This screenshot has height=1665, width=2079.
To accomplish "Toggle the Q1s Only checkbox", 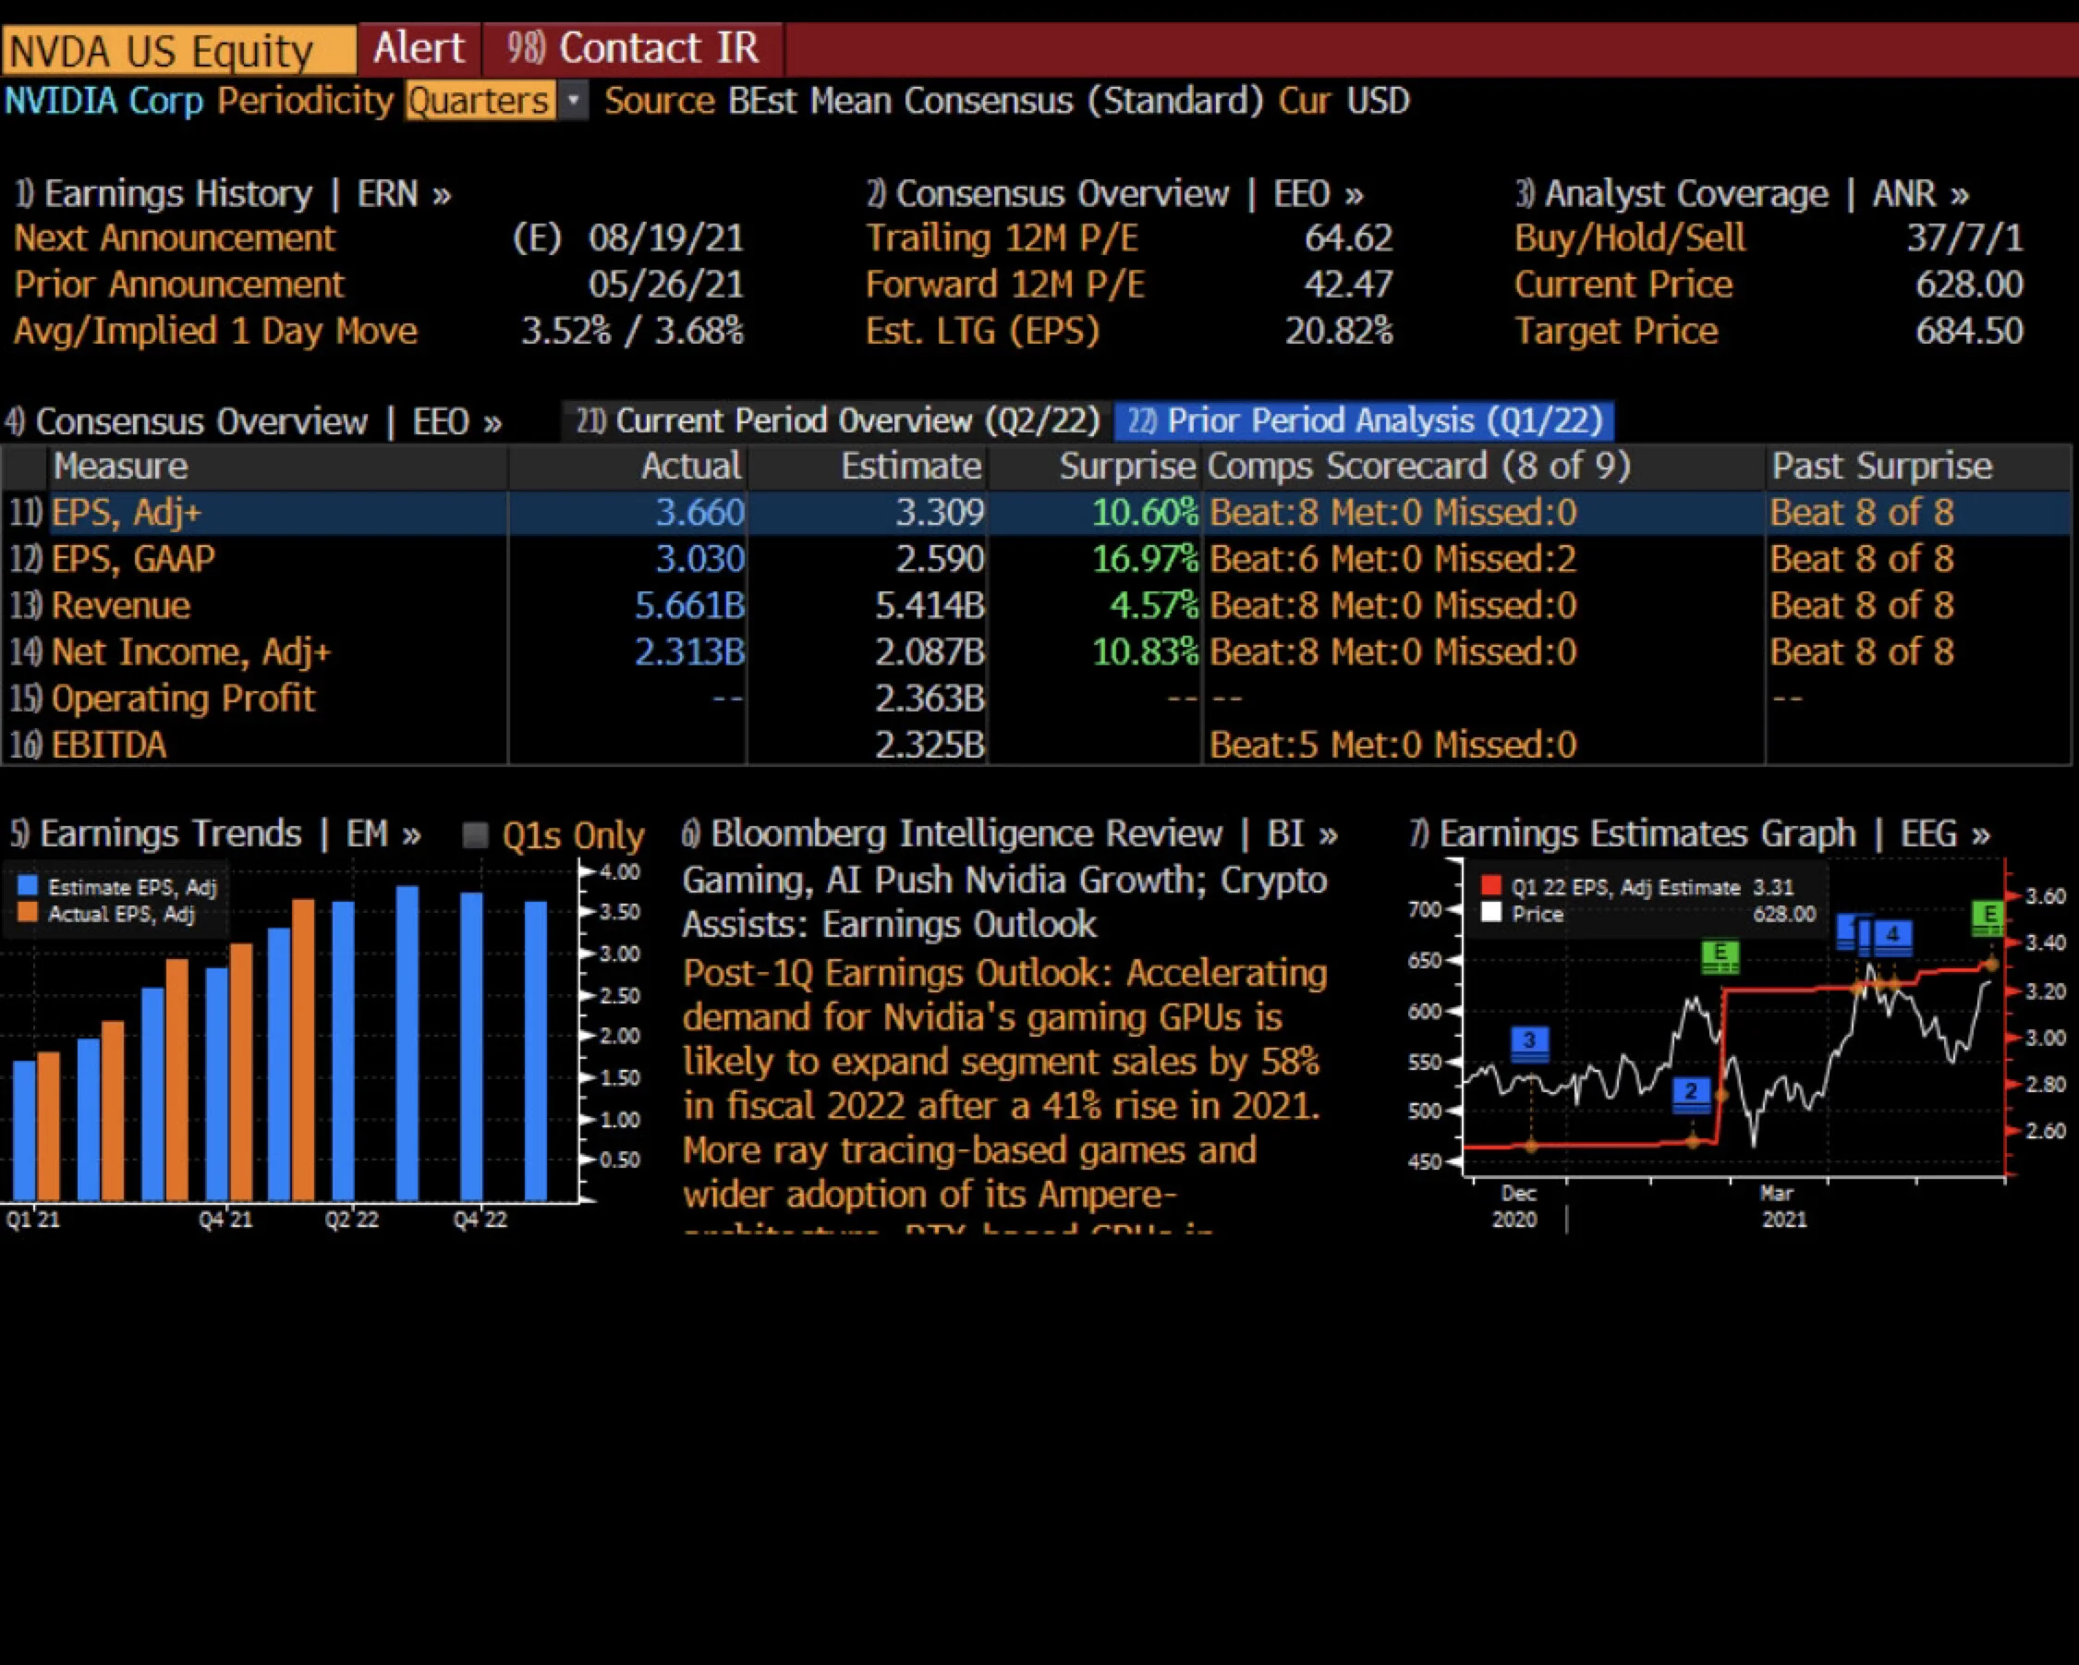I will pos(475,835).
